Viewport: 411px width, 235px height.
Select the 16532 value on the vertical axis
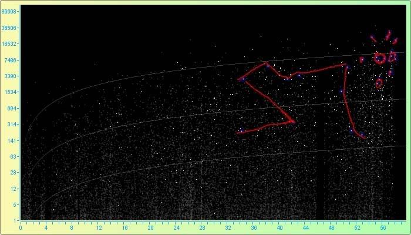[9, 44]
